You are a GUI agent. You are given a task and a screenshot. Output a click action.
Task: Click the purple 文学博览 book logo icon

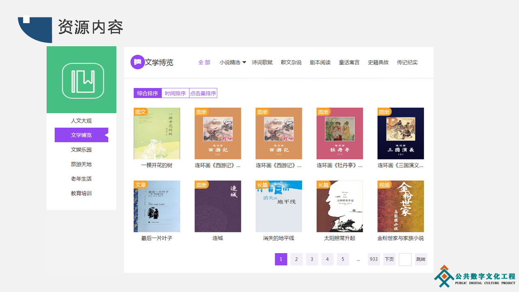point(137,62)
